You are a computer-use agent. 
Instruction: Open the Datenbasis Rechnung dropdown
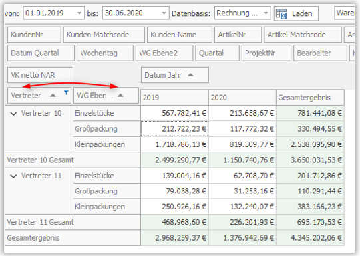266,13
